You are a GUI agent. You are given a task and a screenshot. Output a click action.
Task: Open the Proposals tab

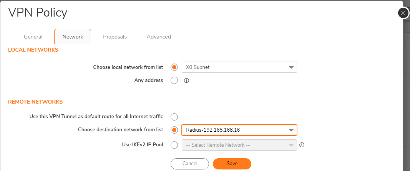click(115, 37)
